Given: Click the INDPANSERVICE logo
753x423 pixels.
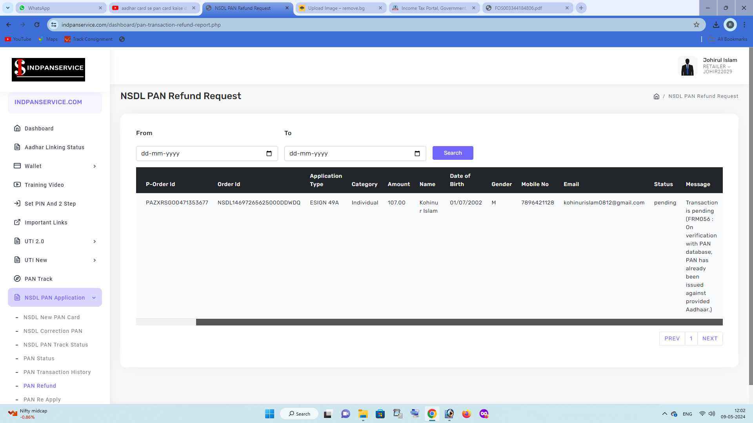Looking at the screenshot, I should tap(48, 70).
